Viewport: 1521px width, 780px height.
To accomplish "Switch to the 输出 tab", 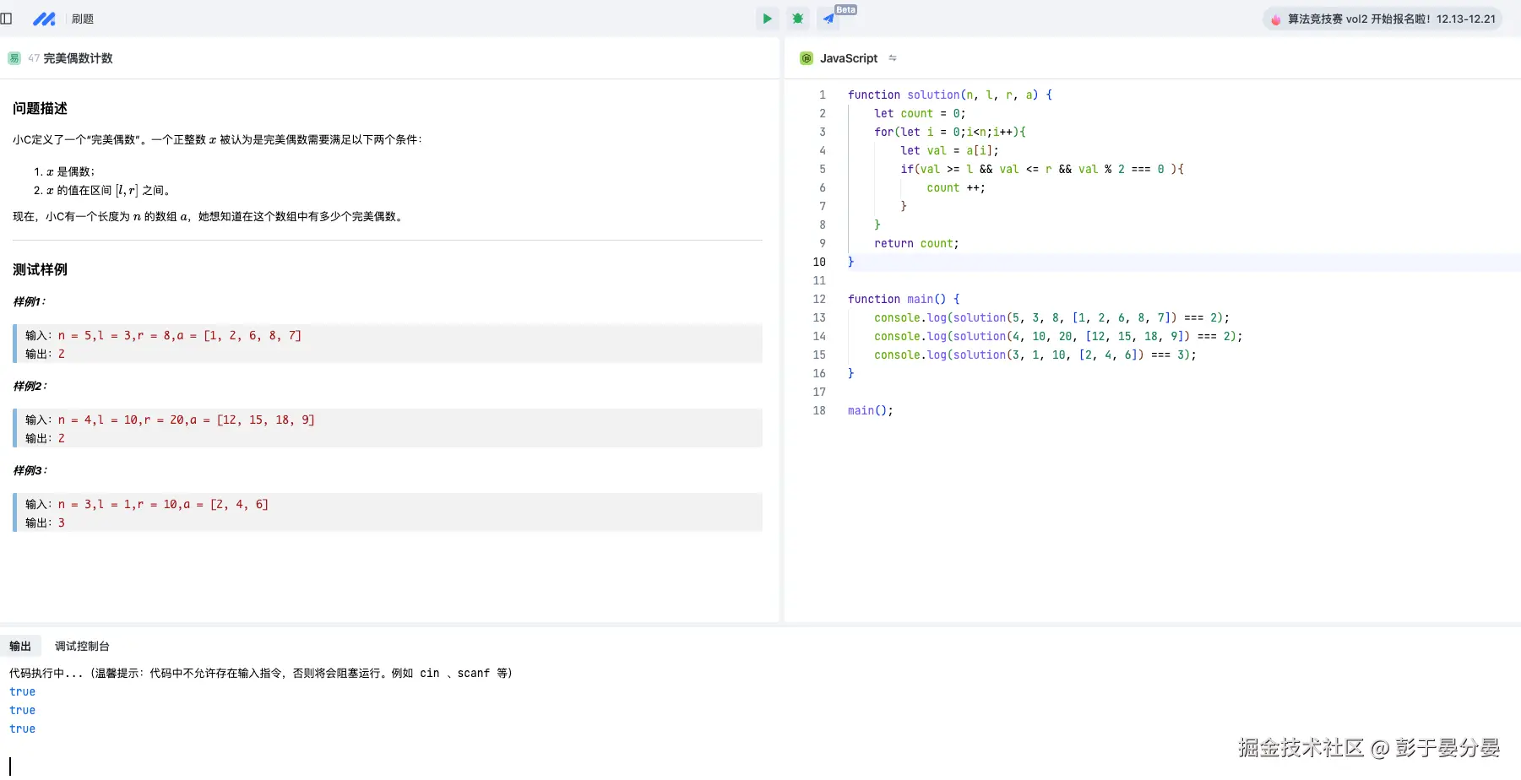I will pyautogui.click(x=20, y=646).
